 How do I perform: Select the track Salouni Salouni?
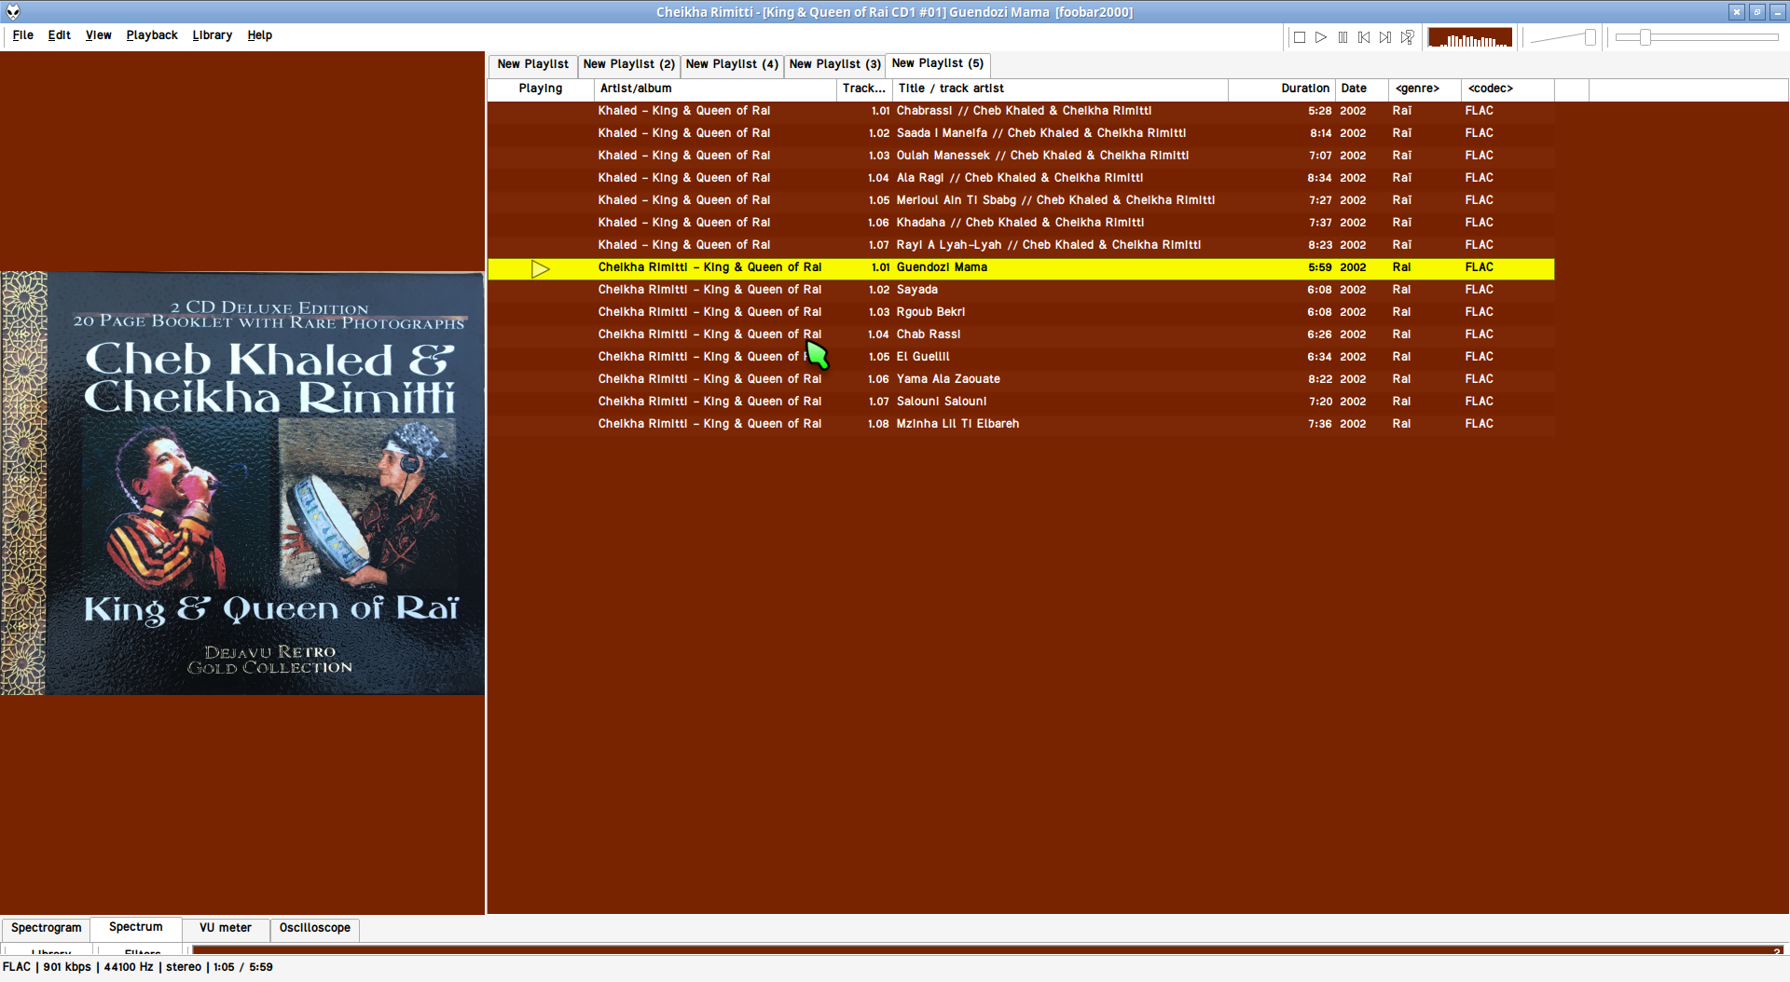click(1021, 402)
